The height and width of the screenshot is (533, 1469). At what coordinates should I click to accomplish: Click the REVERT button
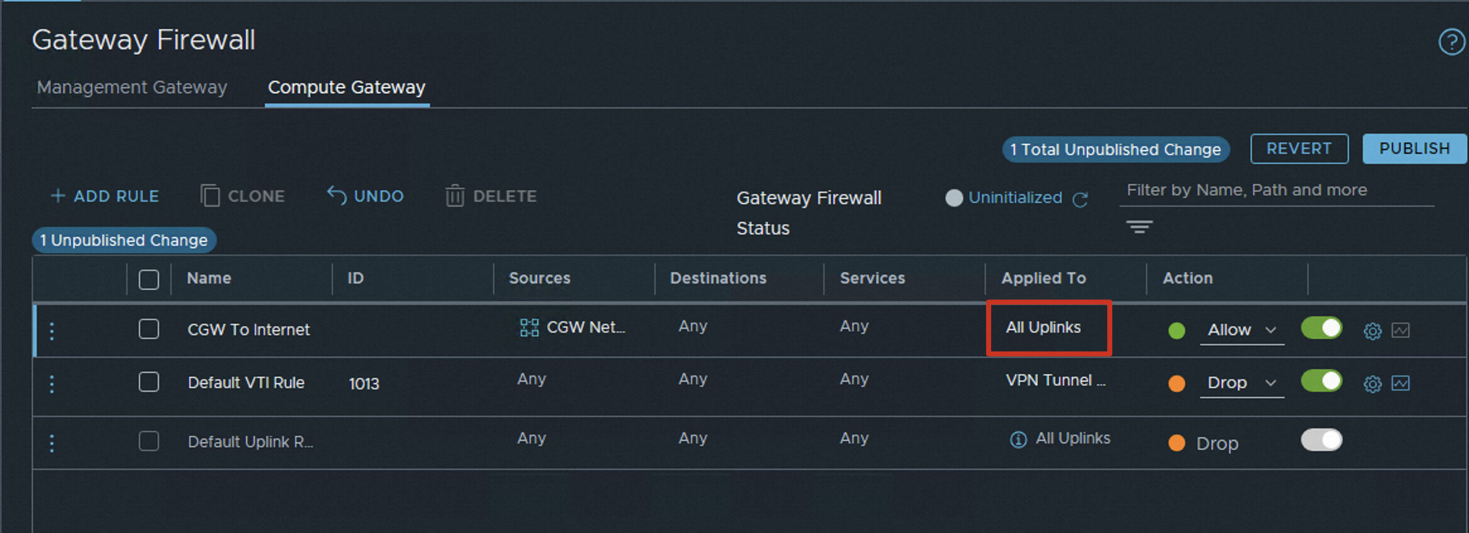coord(1299,149)
